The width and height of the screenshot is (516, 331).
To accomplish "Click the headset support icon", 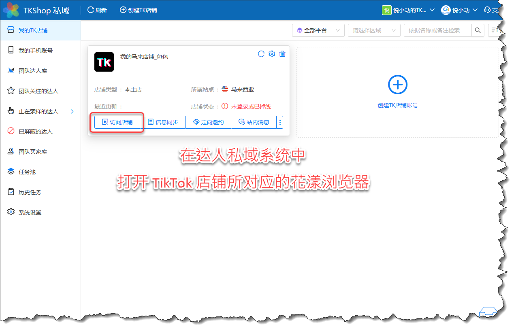I will point(487,10).
